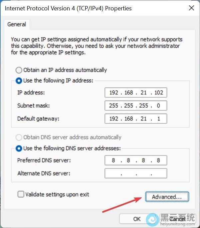
Task: Click the 192 octet in IP address field
Action: (x=114, y=93)
